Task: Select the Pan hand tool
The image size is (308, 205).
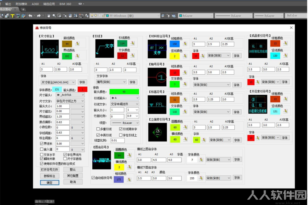Action: (x=48, y=16)
